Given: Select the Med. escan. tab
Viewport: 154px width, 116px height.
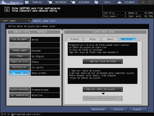Looking at the screenshot, I should coord(128,39).
